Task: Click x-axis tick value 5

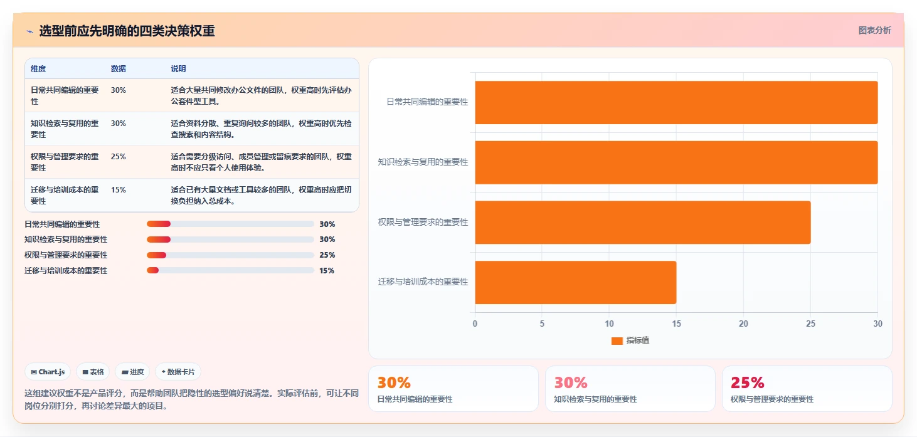Action: (542, 324)
